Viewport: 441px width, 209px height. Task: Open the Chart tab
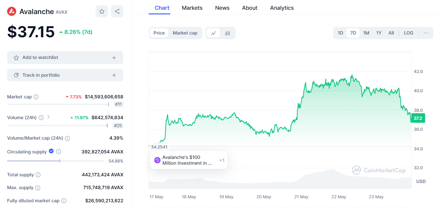point(162,8)
